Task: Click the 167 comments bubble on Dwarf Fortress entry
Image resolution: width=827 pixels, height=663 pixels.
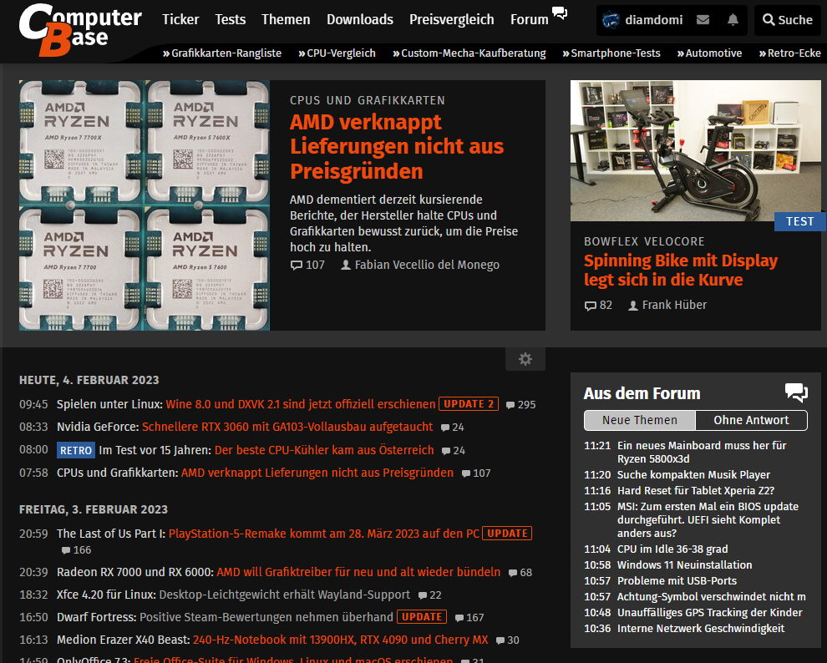Action: click(459, 618)
